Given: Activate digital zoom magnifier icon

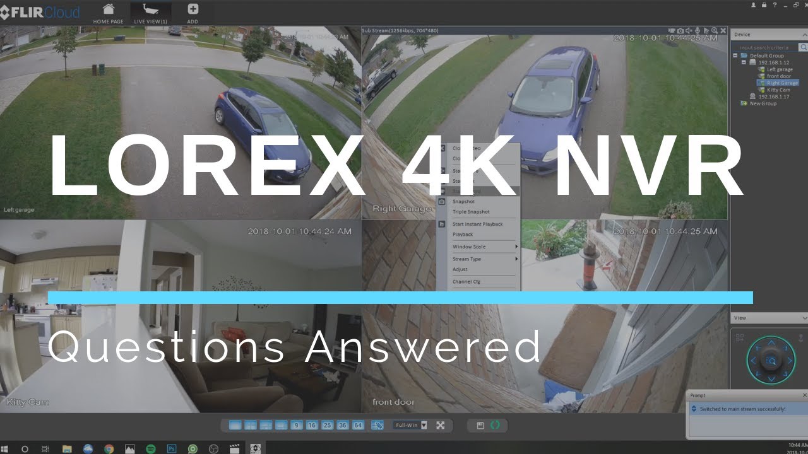Looking at the screenshot, I should click(715, 30).
